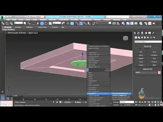The width and height of the screenshot is (163, 122).
Task: Click the time slider 0 / 100 handle
Action: coord(15,96)
